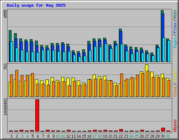Click the Sites legend label

[x=175, y=92]
